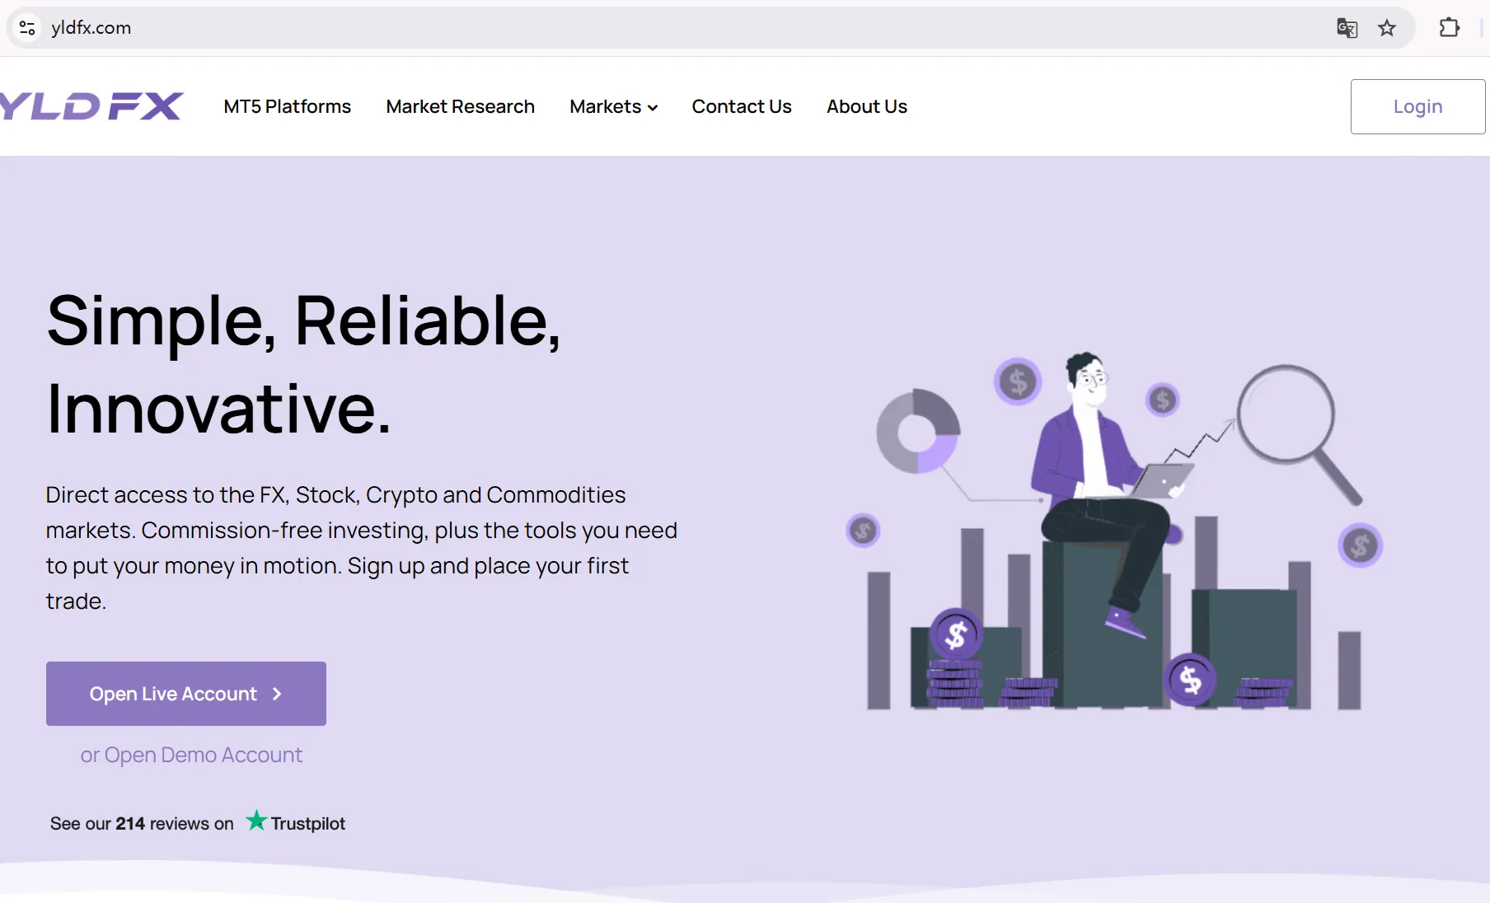Bookmark this page with the star icon
The image size is (1490, 903).
click(x=1387, y=28)
